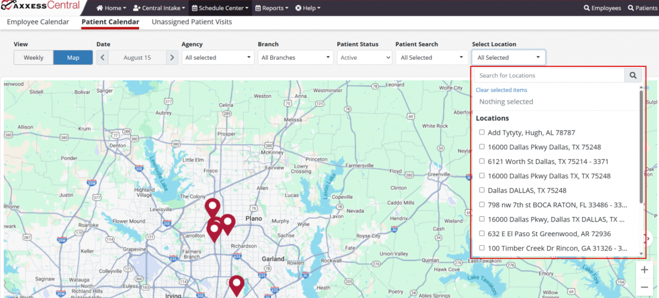Click the Search for Locations field
Viewport: 659px width, 298px height.
point(550,76)
